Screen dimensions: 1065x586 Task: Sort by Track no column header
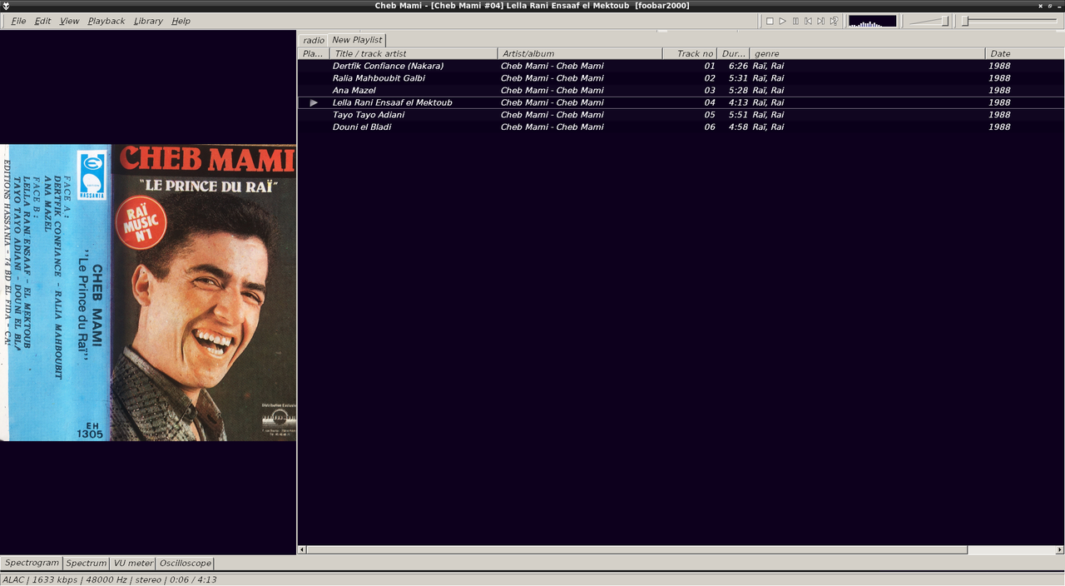coord(690,53)
